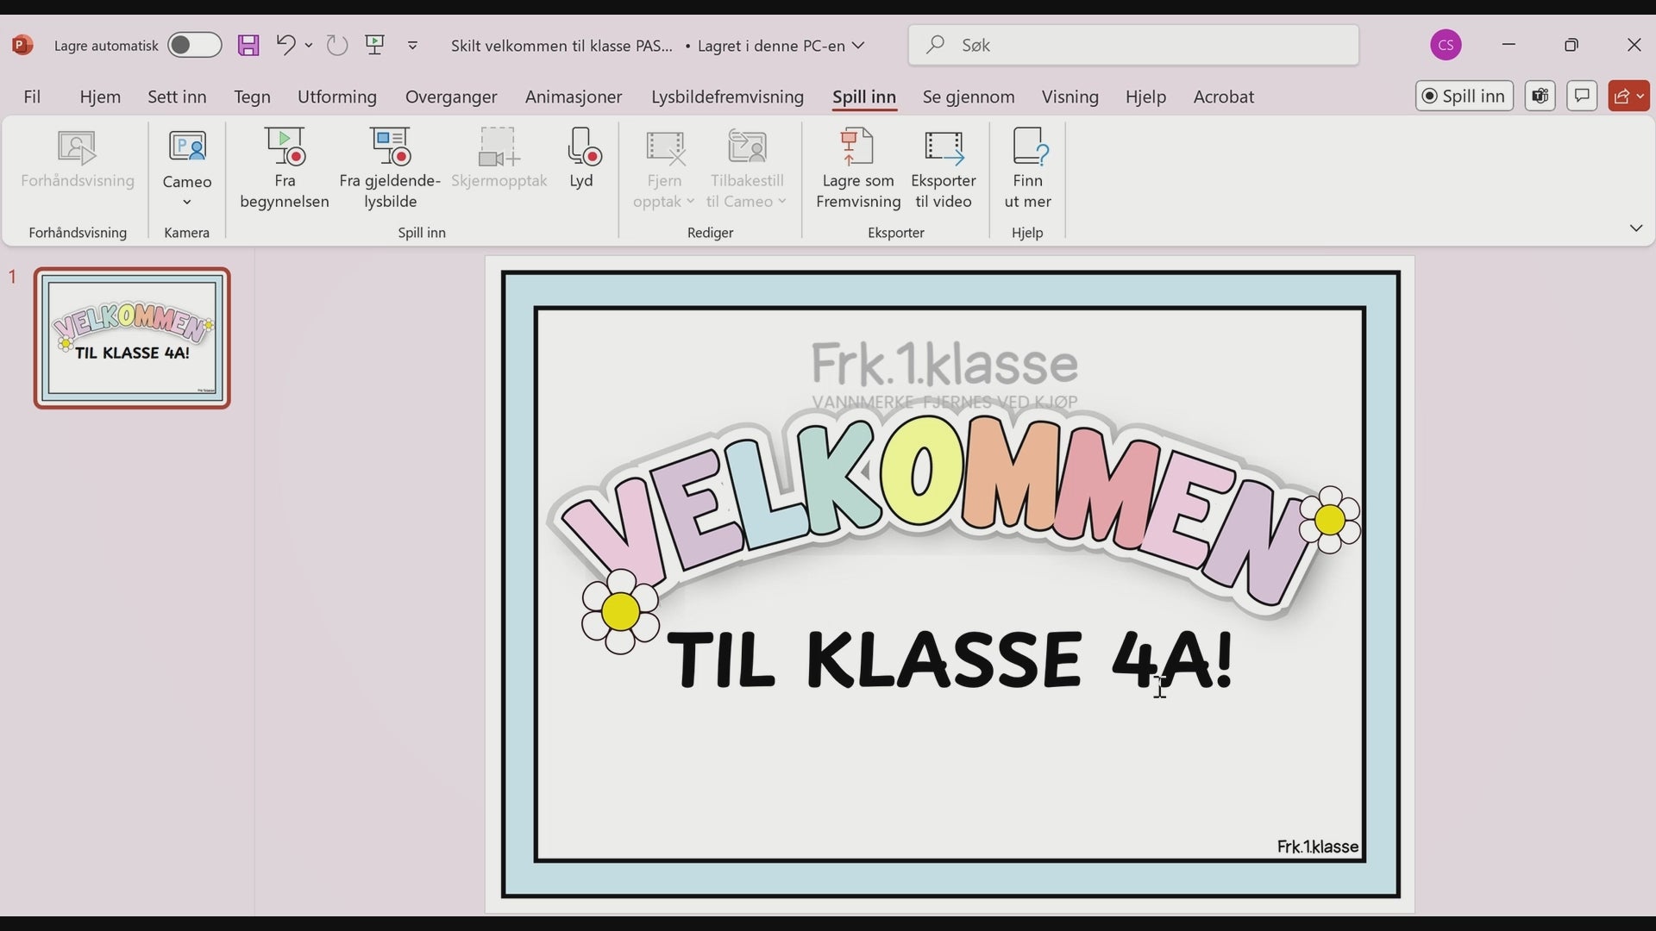The image size is (1656, 931).
Task: Select slide 1 thumbnail
Action: 132,338
